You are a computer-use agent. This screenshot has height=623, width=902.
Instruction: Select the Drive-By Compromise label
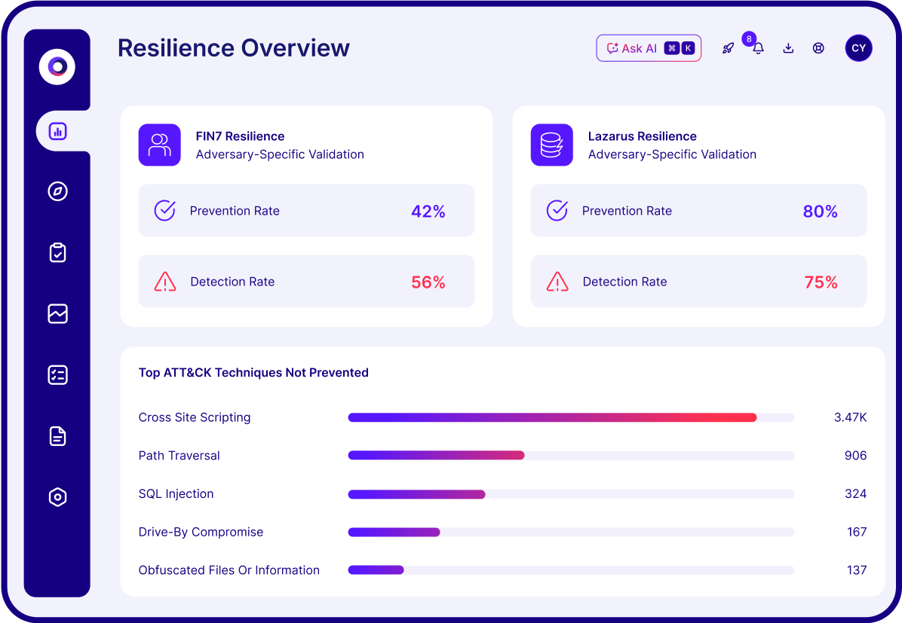[x=201, y=532]
